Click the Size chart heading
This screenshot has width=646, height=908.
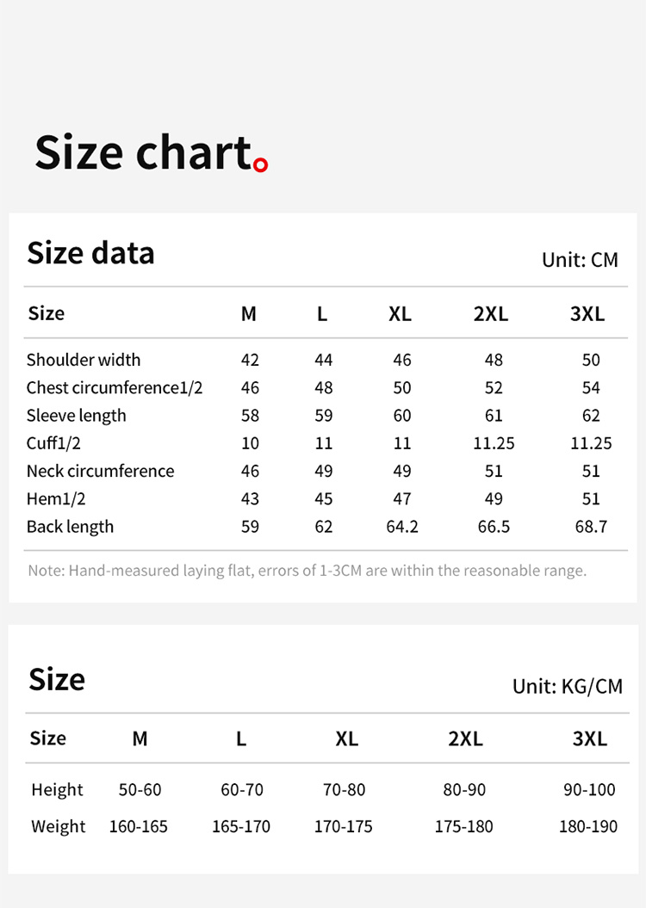[x=143, y=152]
